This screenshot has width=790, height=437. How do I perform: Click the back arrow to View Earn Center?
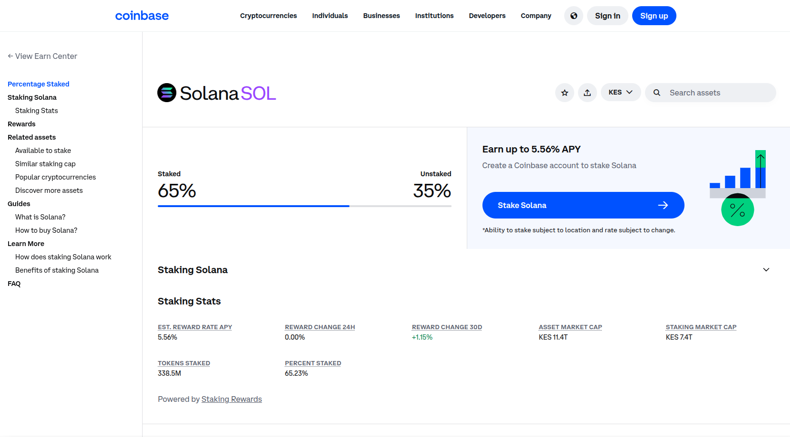(x=10, y=56)
